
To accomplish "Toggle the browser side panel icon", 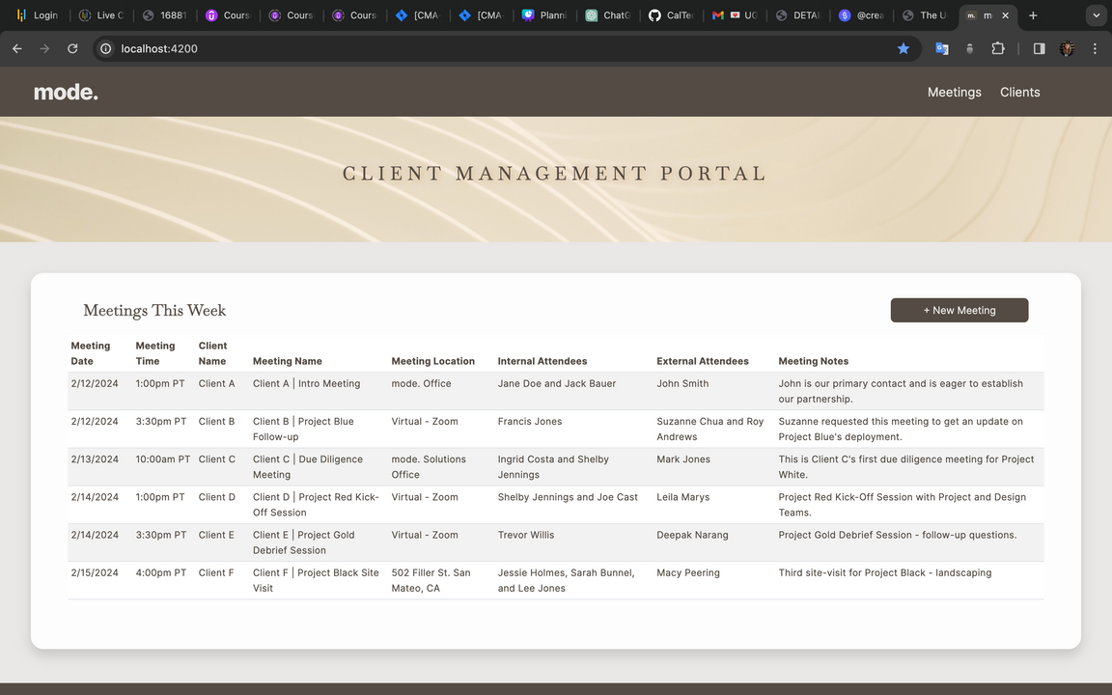I will pyautogui.click(x=1039, y=48).
